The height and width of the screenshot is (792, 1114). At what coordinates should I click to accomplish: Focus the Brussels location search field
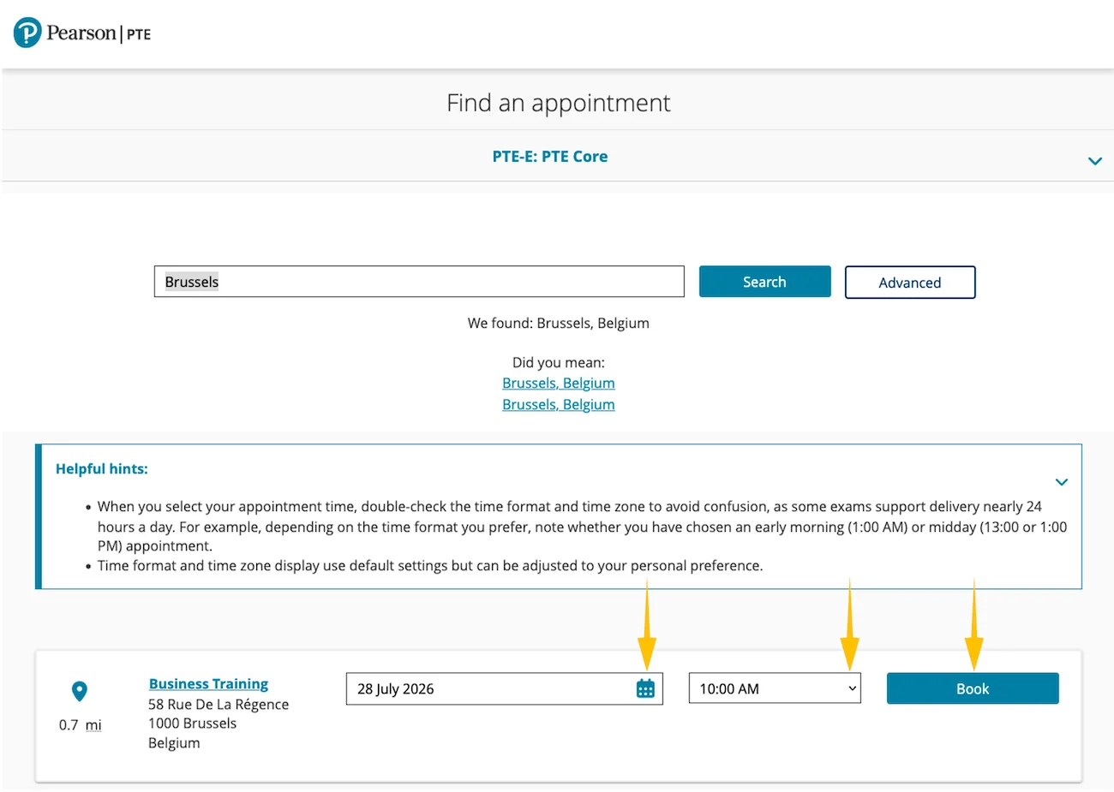click(419, 282)
